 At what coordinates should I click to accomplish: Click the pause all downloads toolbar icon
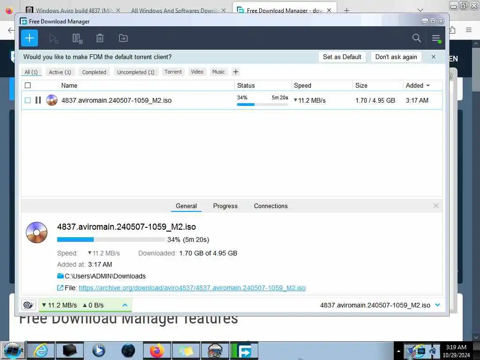pos(77,38)
